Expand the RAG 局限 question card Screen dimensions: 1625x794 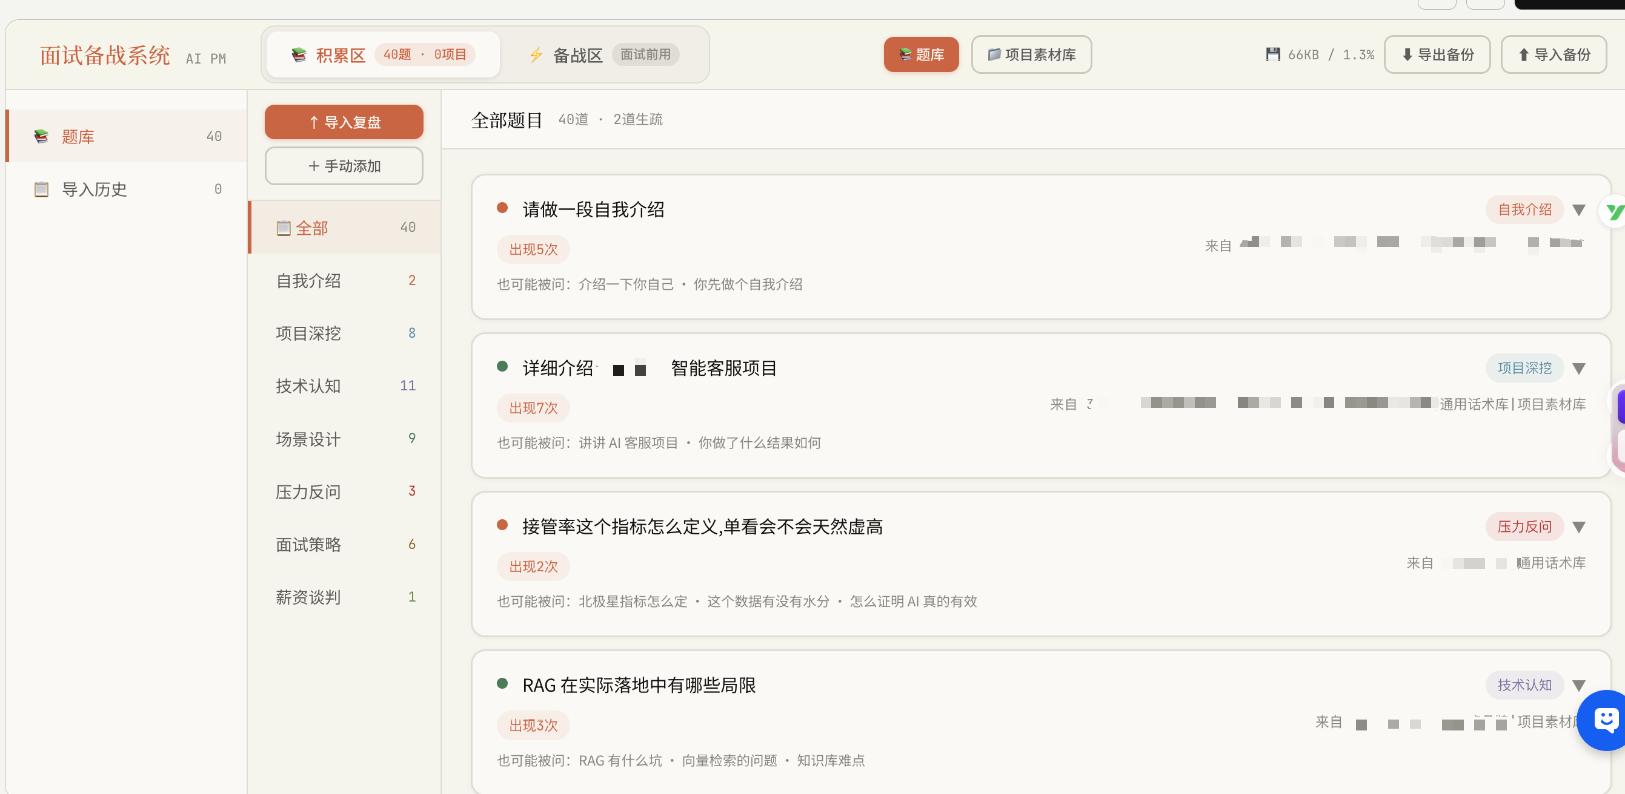(1578, 686)
